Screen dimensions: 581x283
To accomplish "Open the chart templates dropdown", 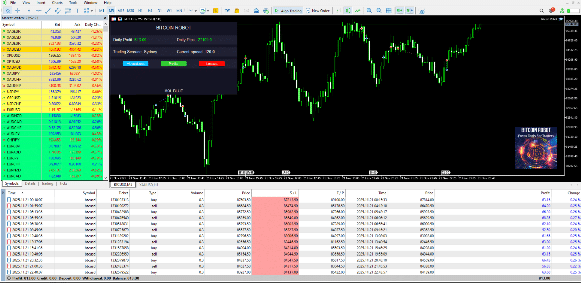I will coord(208,11).
